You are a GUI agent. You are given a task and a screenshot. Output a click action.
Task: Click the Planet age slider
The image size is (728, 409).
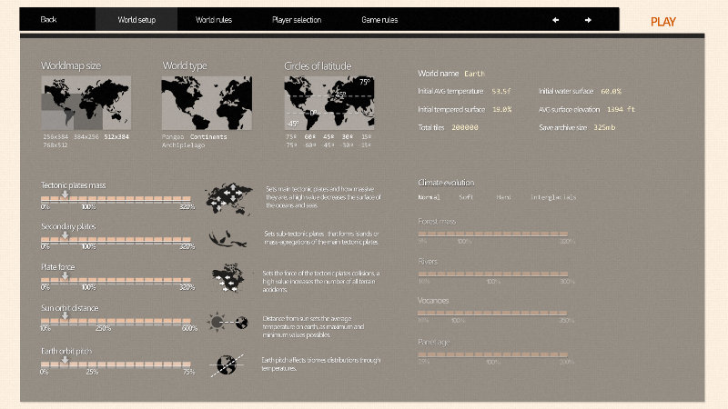(x=492, y=354)
